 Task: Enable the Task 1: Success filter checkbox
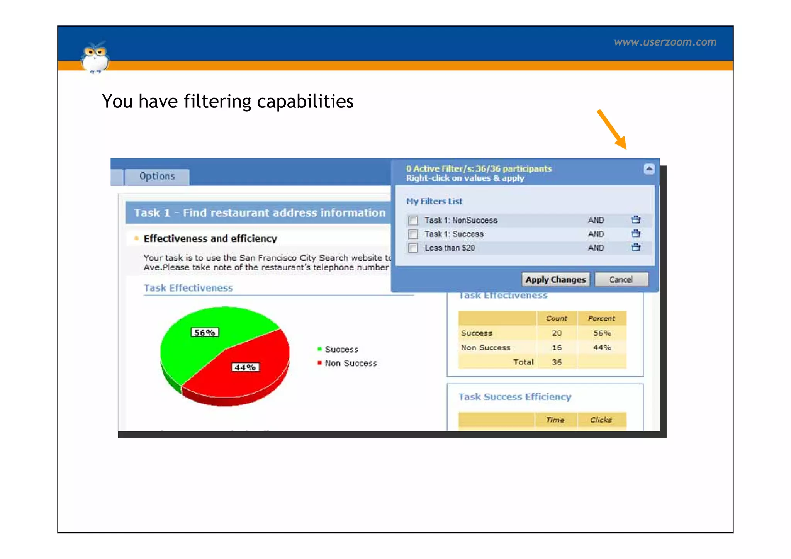coord(413,234)
